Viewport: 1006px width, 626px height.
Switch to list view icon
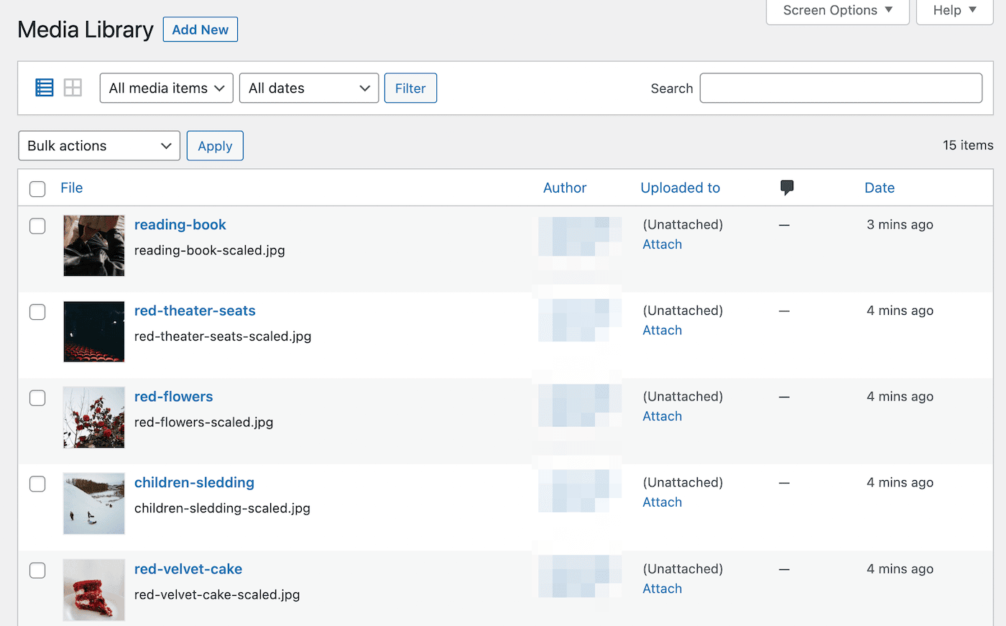45,88
